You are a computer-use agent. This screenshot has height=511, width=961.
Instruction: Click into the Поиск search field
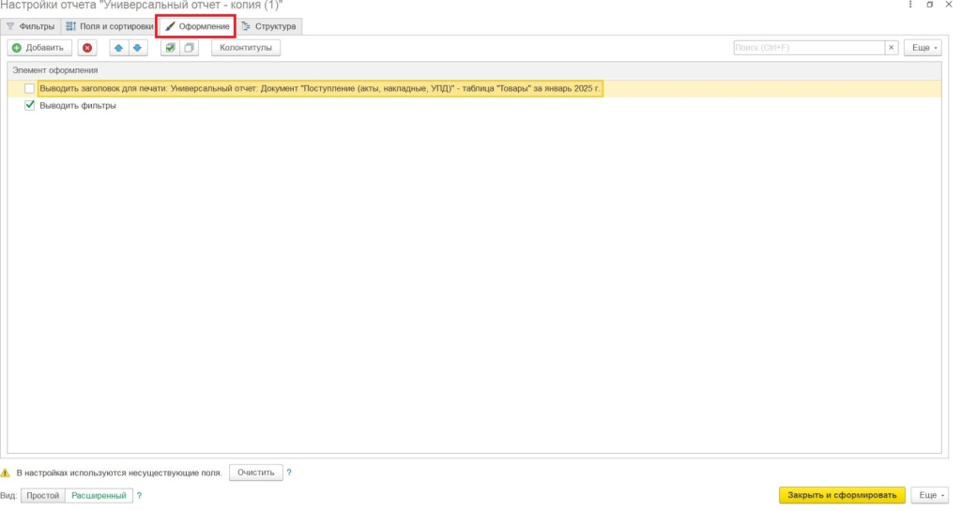[x=808, y=48]
